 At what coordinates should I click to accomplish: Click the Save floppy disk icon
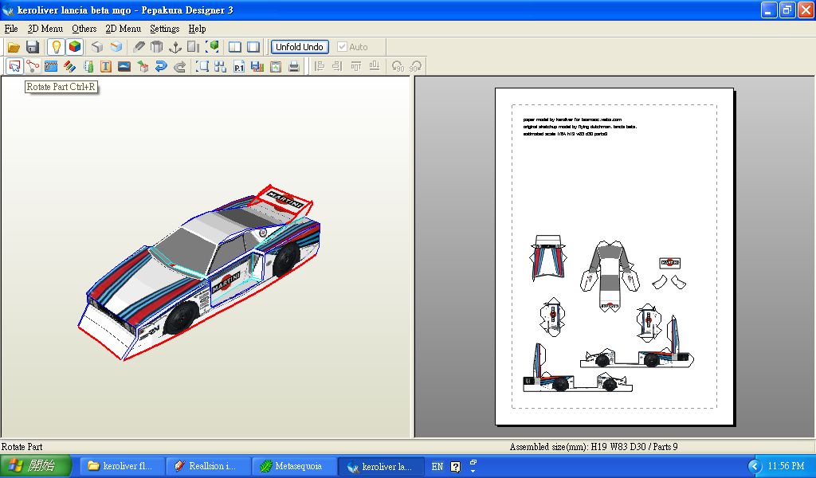pyautogui.click(x=33, y=47)
